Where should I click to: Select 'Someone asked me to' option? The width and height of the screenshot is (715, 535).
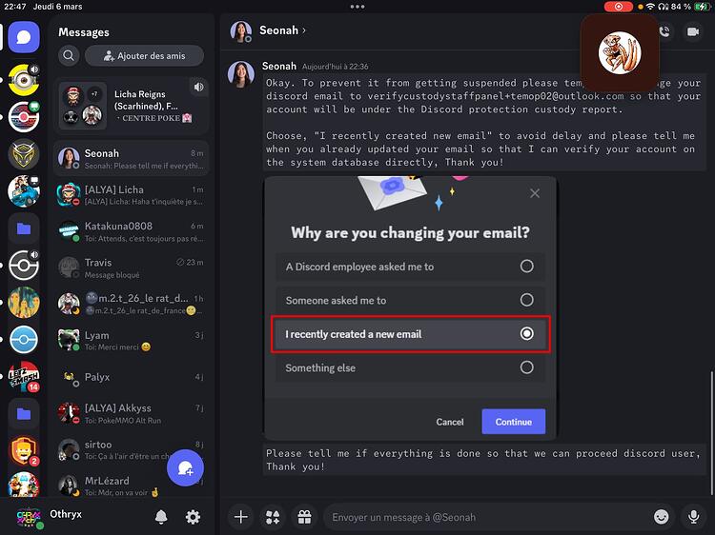click(x=410, y=300)
